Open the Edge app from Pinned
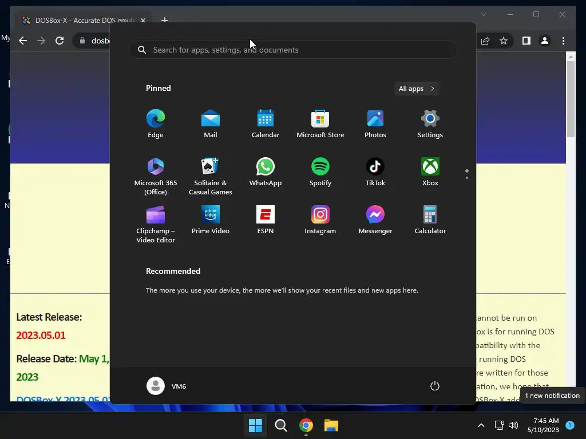 pyautogui.click(x=156, y=123)
